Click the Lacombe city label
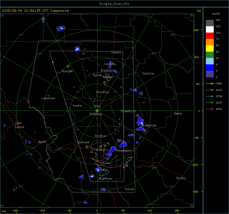 [110, 64]
